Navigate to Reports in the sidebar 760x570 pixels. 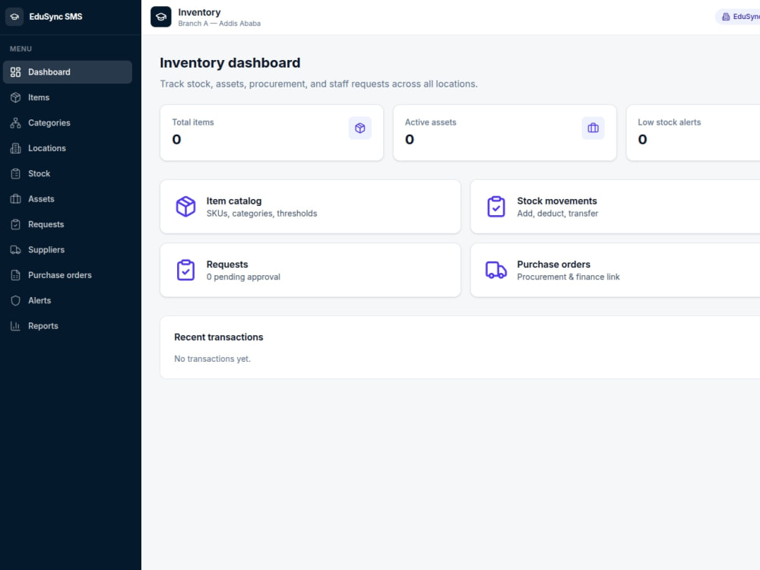coord(68,326)
